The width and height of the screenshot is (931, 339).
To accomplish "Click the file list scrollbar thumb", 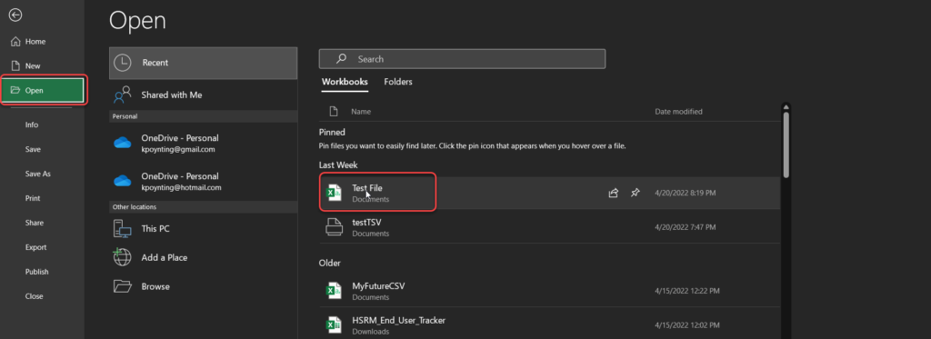I will (786, 145).
